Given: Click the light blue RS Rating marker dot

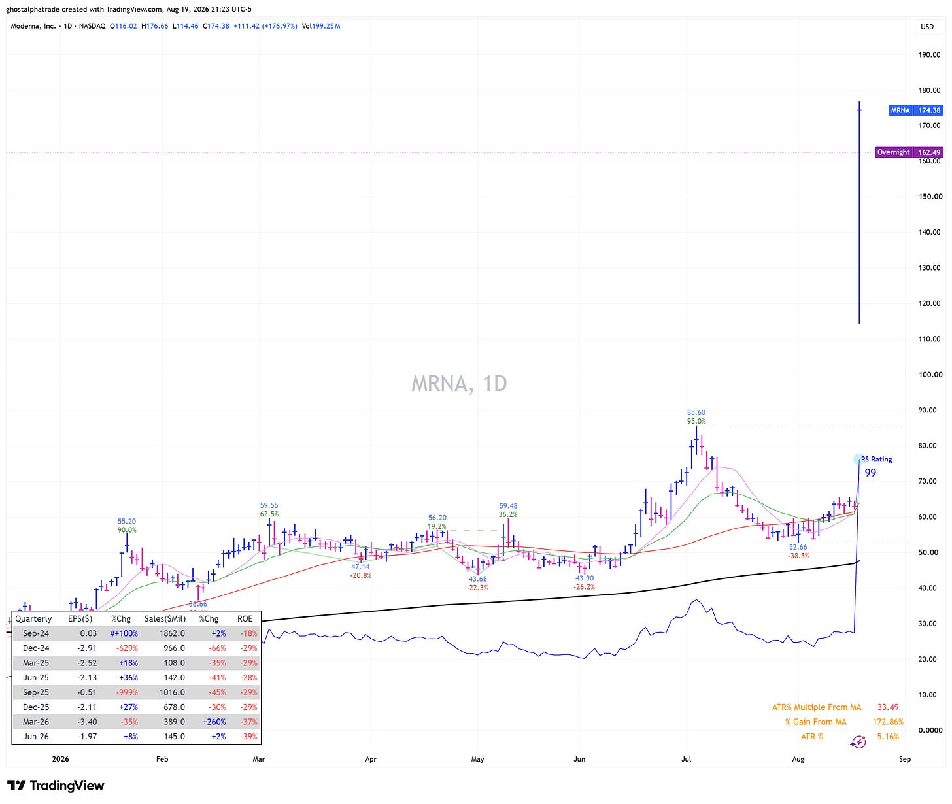Looking at the screenshot, I should (858, 460).
